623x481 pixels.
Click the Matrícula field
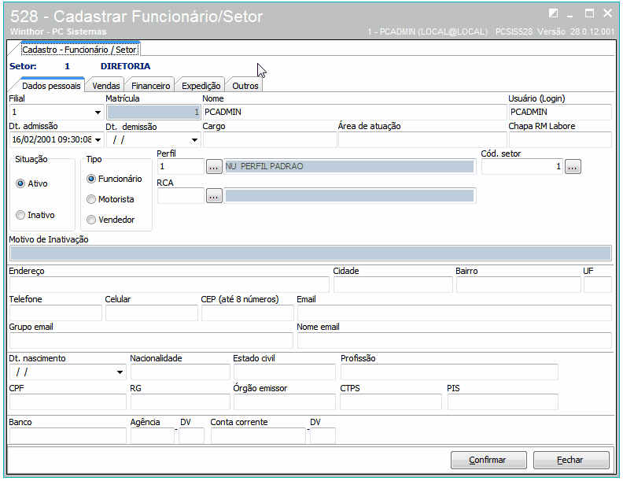[x=153, y=112]
